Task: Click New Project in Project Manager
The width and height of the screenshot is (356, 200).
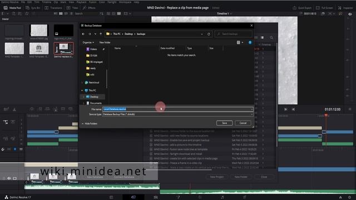Action: tap(216, 177)
